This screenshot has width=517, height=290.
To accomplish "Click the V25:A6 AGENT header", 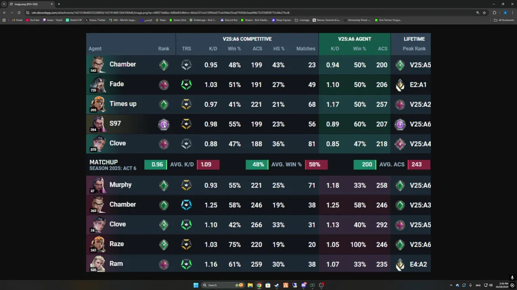I will (x=355, y=39).
